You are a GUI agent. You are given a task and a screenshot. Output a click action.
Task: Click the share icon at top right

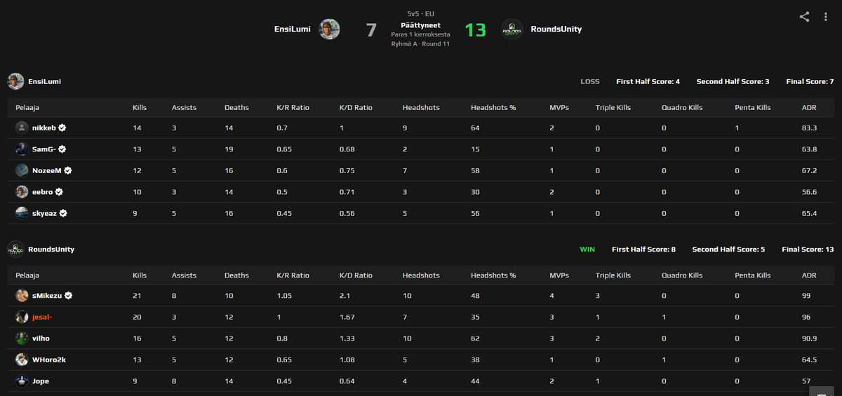804,17
